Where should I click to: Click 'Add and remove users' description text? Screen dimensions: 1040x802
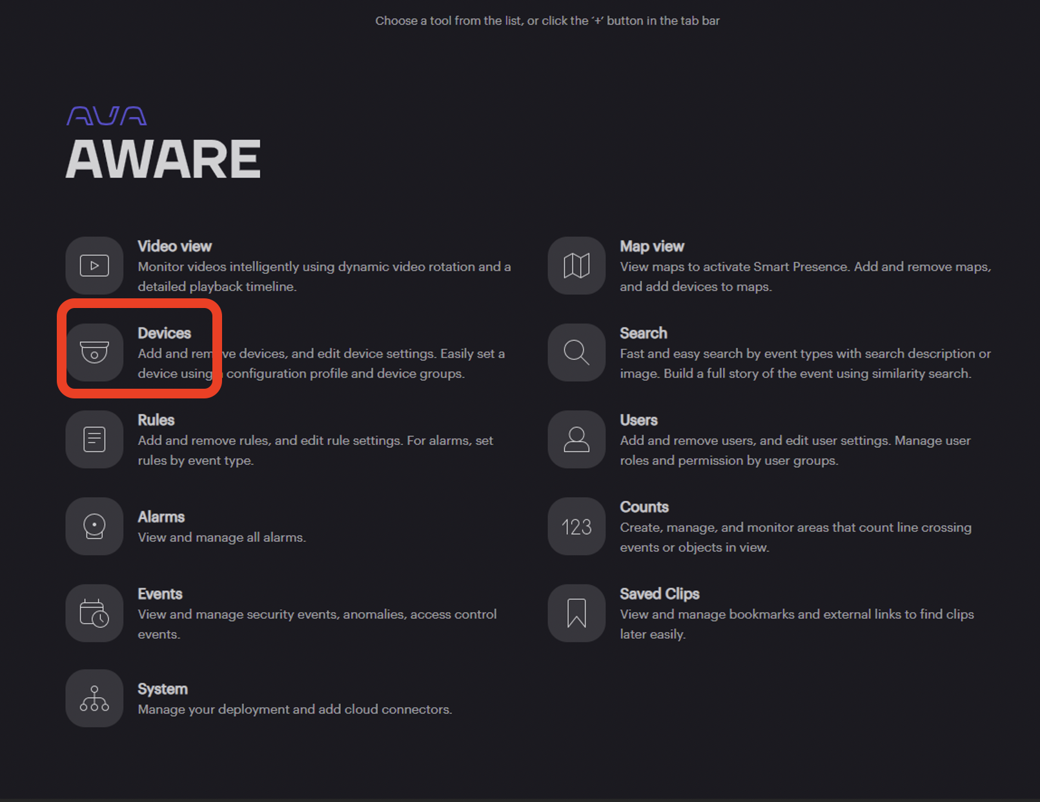[795, 450]
